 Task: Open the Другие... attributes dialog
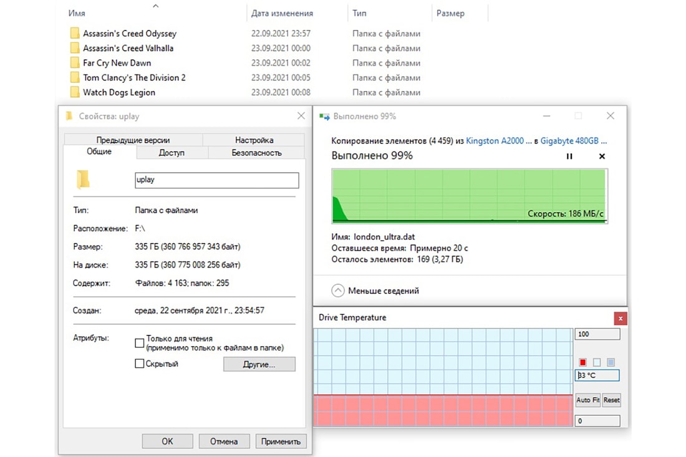click(x=259, y=364)
